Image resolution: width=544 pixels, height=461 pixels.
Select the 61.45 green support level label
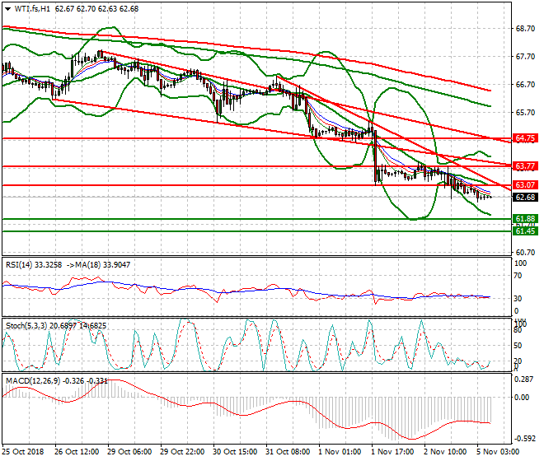click(x=525, y=231)
